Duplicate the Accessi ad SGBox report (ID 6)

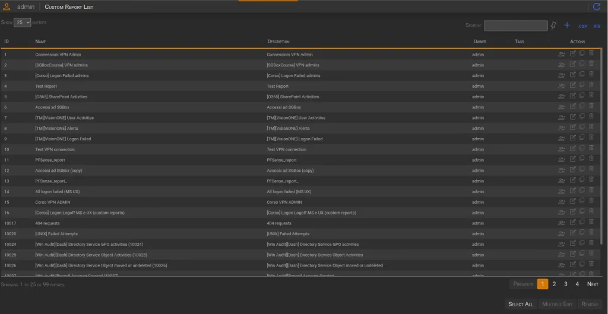point(582,106)
